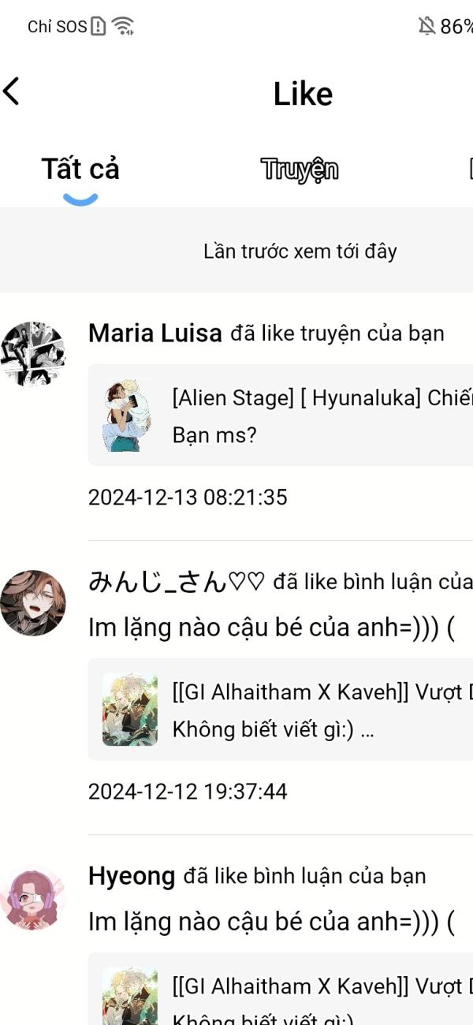Open the Alhaitham X Kaveh cover under Hyeong
Screen dimensions: 473x1025
[x=129, y=997]
